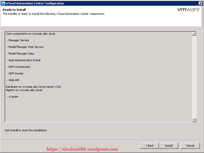
Task: Select the 'vCenter' agent line
Action: click(13, 97)
